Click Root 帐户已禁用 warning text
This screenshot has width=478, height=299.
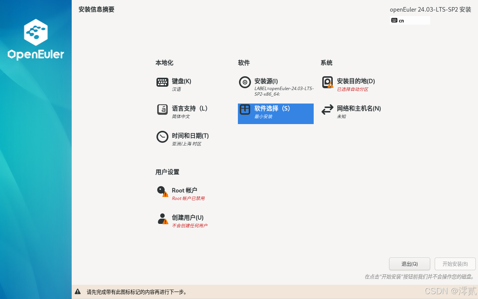click(x=188, y=198)
